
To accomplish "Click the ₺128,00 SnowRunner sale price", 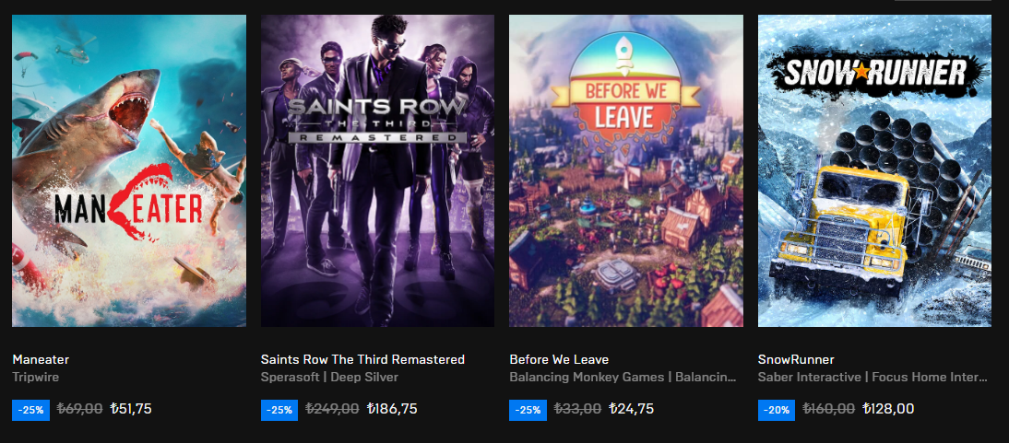I will coord(888,409).
